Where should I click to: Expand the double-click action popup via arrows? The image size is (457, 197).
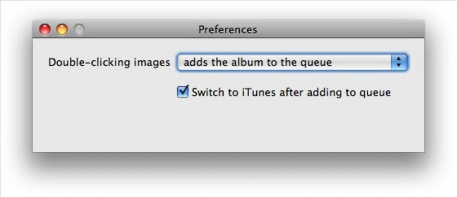398,63
